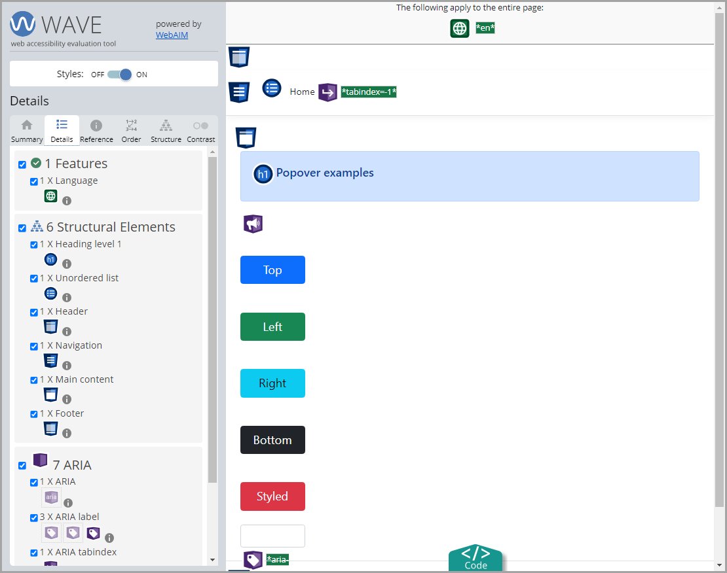Open info for Main content element
727x573 pixels.
pos(67,399)
